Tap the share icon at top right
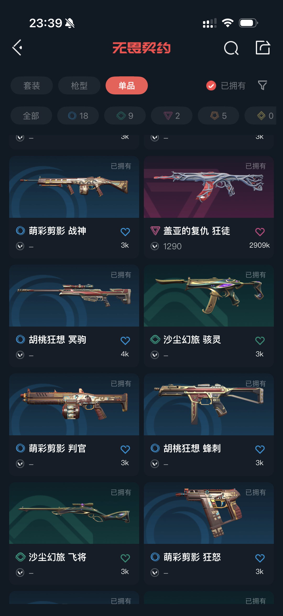 tap(263, 48)
